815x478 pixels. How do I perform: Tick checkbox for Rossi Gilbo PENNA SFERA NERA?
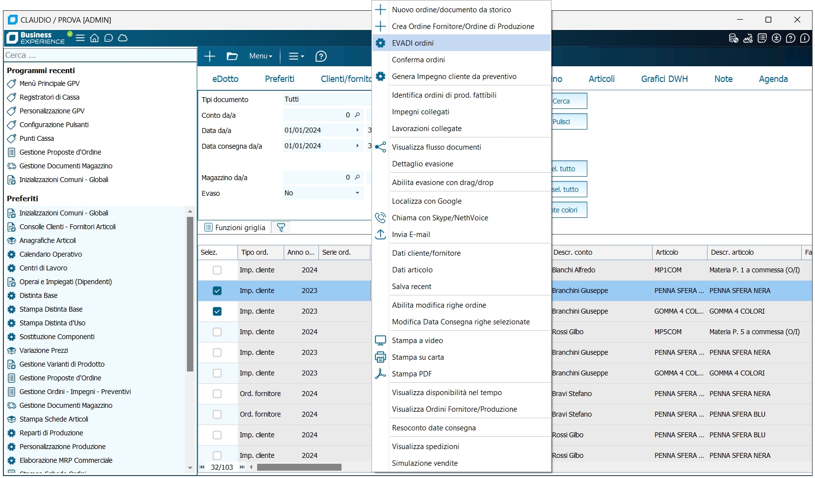pyautogui.click(x=217, y=455)
